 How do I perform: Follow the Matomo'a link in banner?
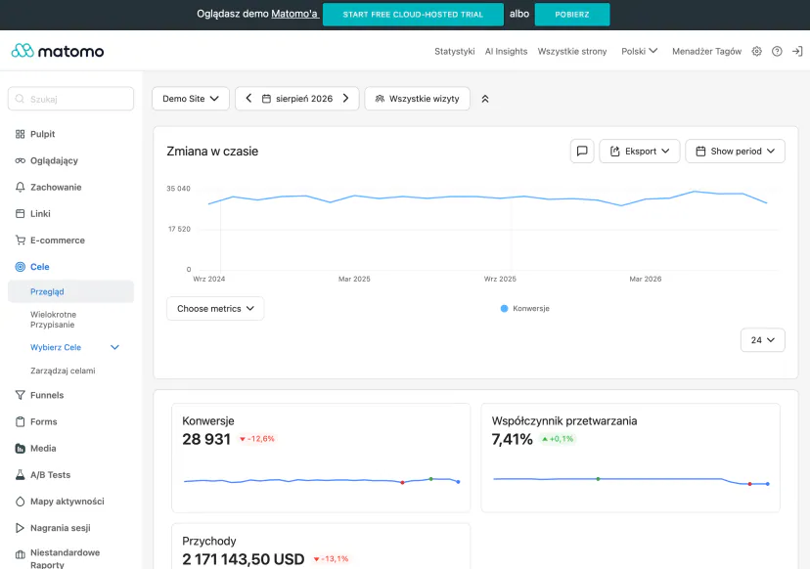294,14
